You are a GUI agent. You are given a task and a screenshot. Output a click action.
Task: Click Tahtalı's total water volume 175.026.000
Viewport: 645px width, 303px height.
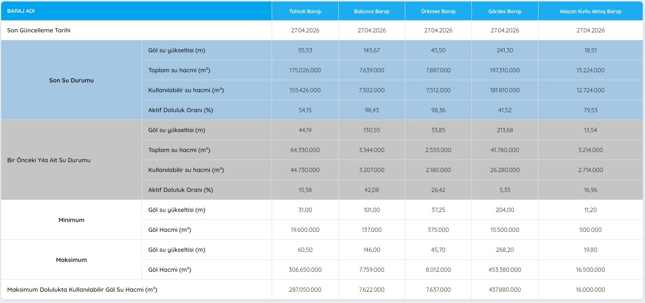[x=305, y=70]
